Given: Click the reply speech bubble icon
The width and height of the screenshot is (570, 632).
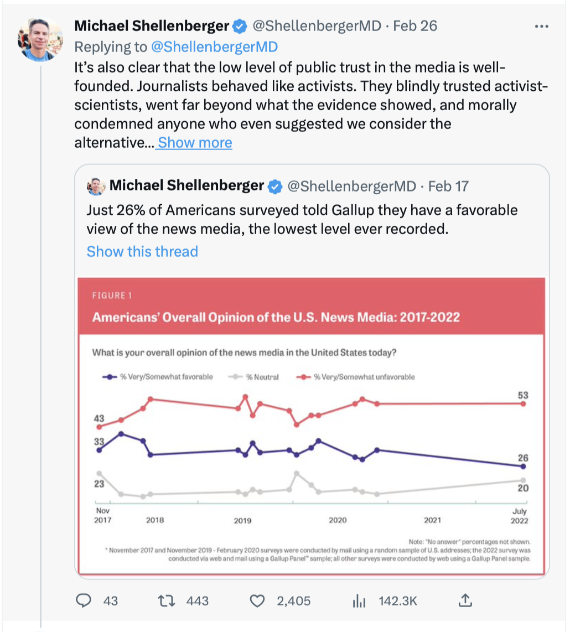Looking at the screenshot, I should pos(84,600).
